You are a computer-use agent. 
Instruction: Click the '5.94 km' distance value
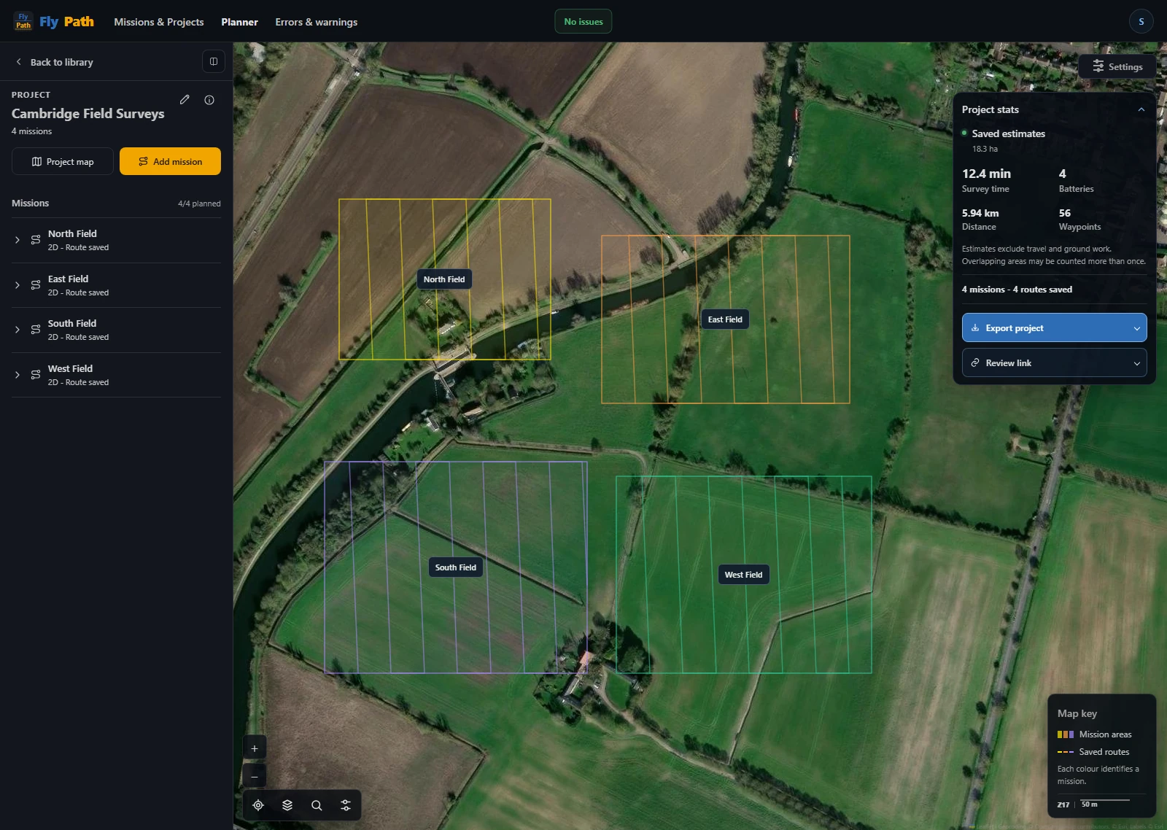(x=980, y=213)
